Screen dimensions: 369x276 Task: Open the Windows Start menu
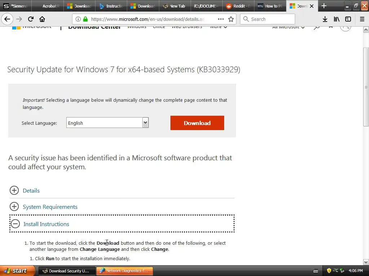pos(17,271)
